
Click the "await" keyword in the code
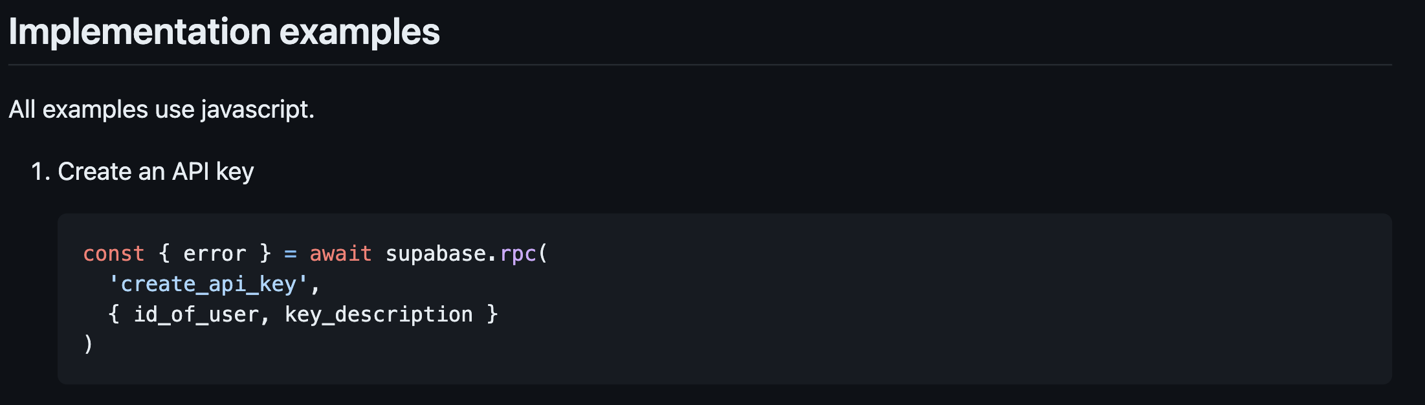(340, 254)
